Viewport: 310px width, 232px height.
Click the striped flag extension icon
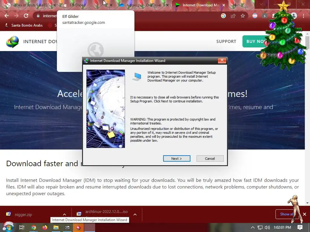point(255,16)
